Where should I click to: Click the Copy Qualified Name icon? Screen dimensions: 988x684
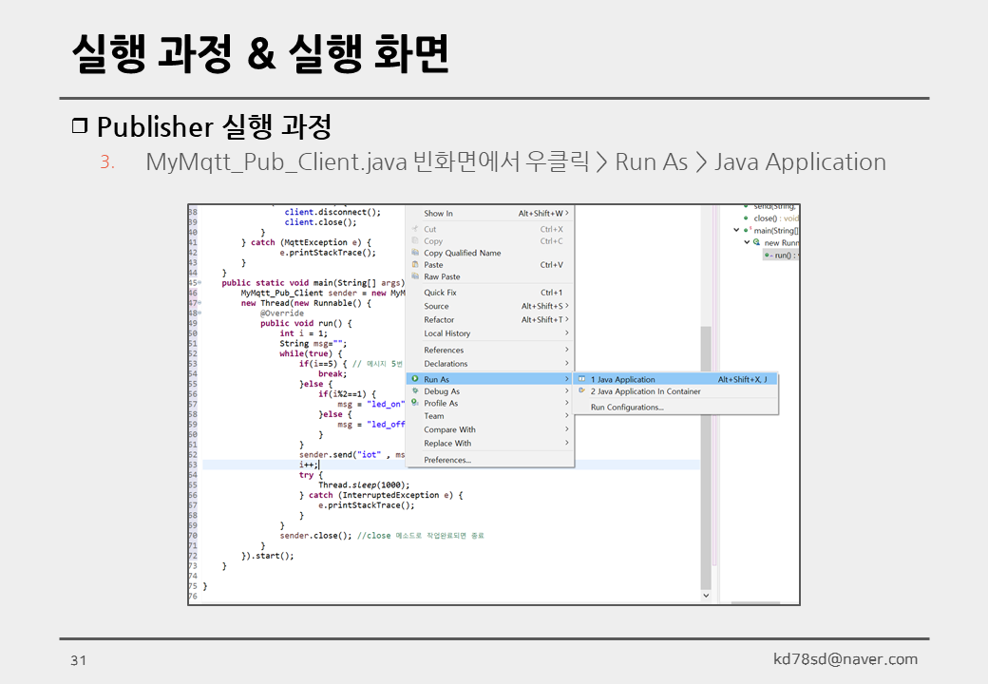coord(415,253)
